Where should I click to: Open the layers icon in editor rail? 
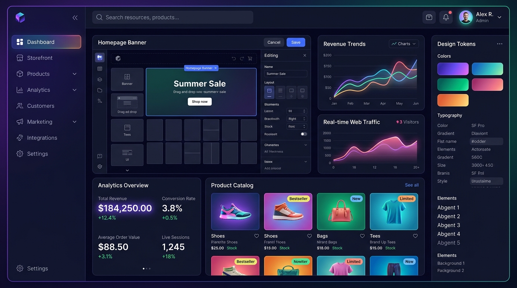click(100, 79)
